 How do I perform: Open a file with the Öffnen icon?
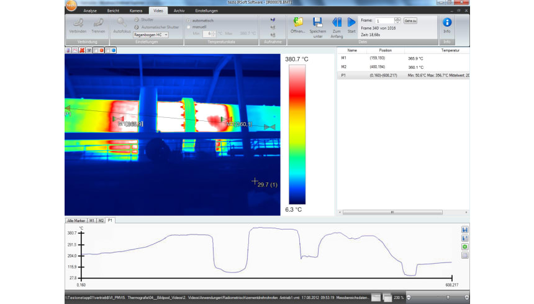[x=298, y=24]
